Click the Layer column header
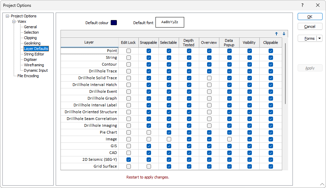This screenshot has width=326, height=188. (x=90, y=42)
